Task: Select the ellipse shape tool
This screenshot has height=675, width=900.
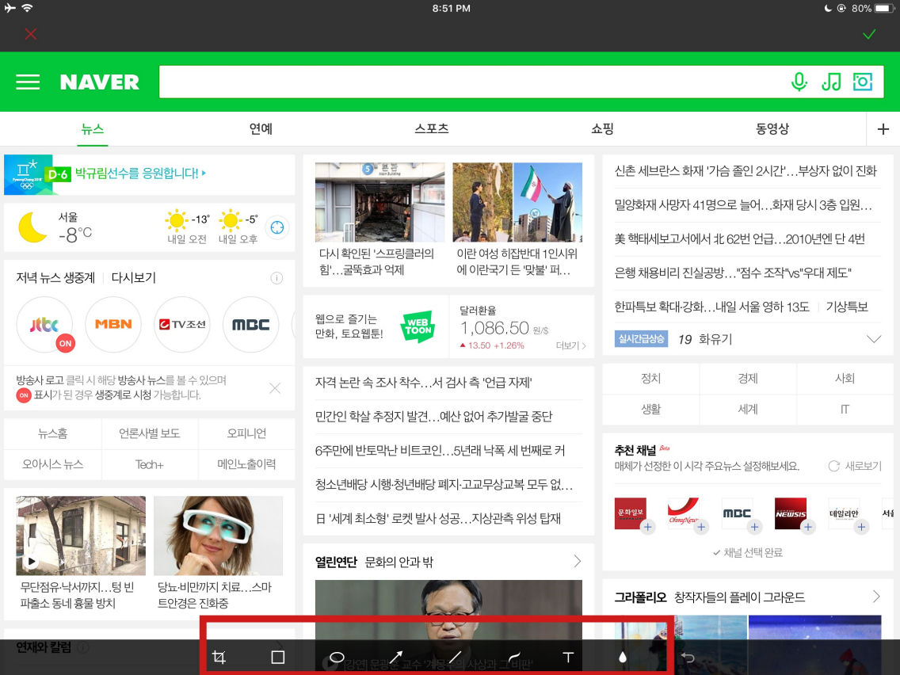Action: pos(337,658)
